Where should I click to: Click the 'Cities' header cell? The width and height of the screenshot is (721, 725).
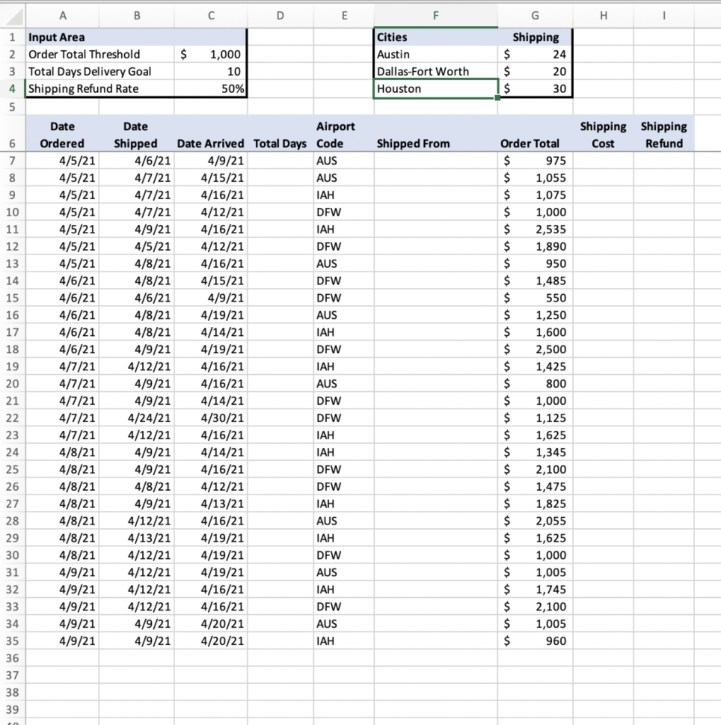436,37
